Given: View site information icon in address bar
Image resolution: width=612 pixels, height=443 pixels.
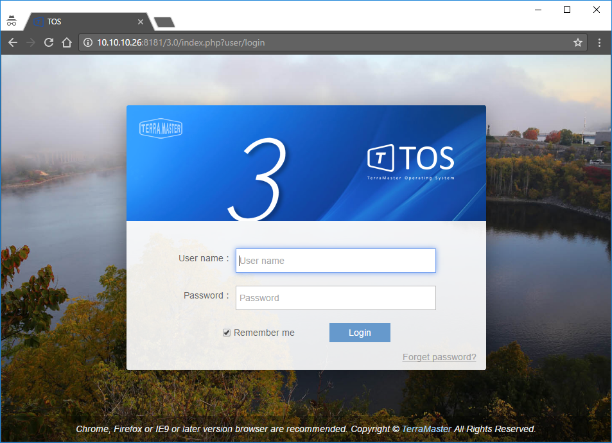Looking at the screenshot, I should (x=88, y=42).
